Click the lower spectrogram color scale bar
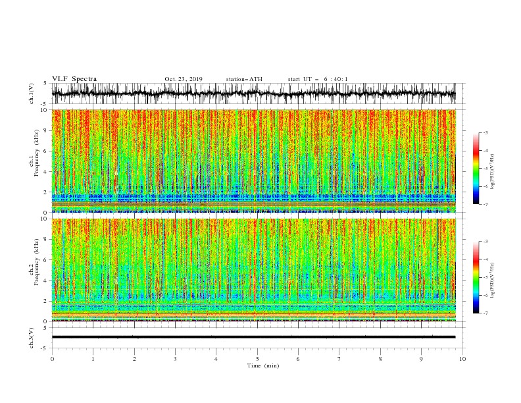This screenshot has width=521, height=403. 476,277
